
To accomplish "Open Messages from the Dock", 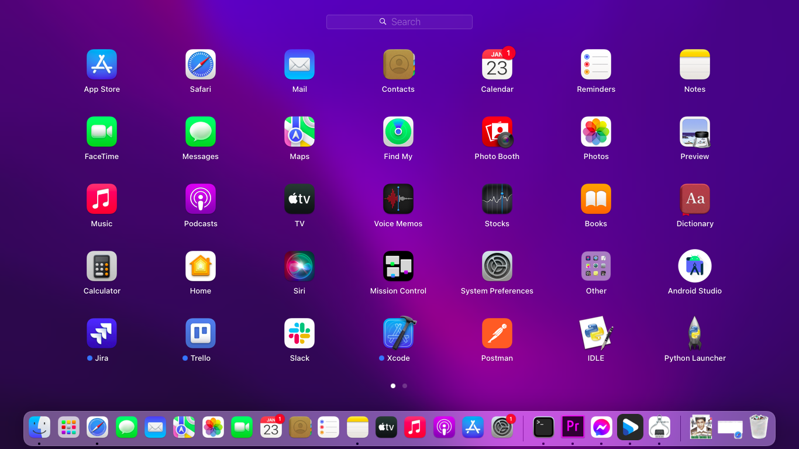I will tap(126, 427).
